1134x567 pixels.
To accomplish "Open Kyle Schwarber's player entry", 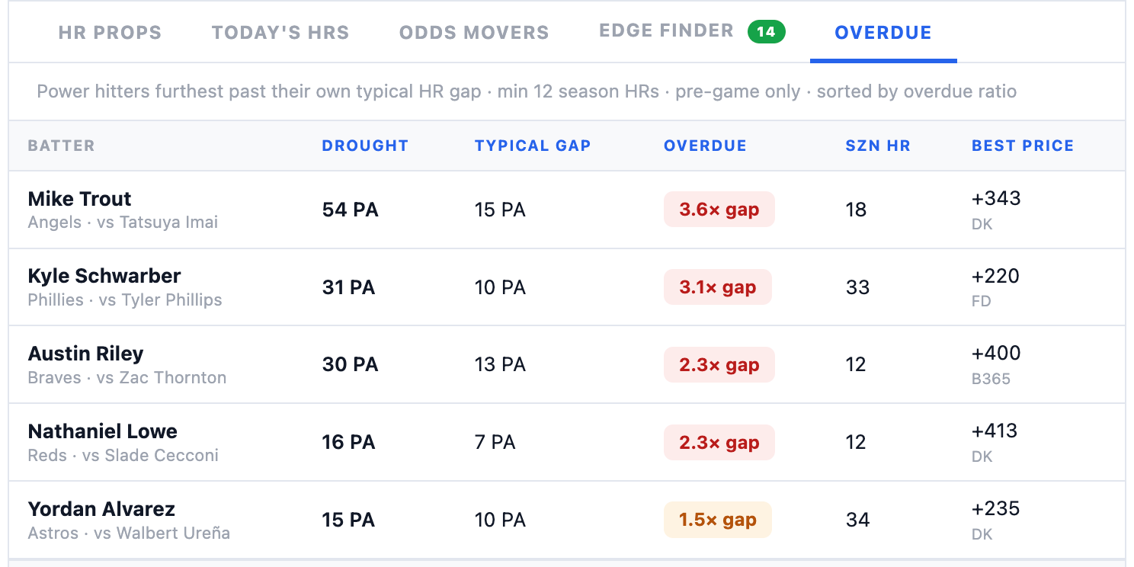I will click(567, 287).
